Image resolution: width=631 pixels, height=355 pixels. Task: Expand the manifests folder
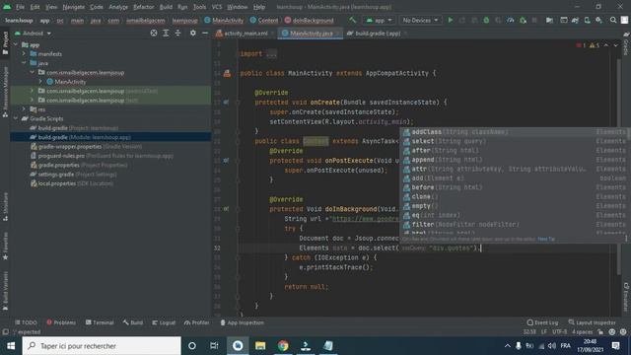[x=24, y=54]
